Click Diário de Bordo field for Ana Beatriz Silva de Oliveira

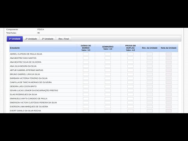(86, 62)
